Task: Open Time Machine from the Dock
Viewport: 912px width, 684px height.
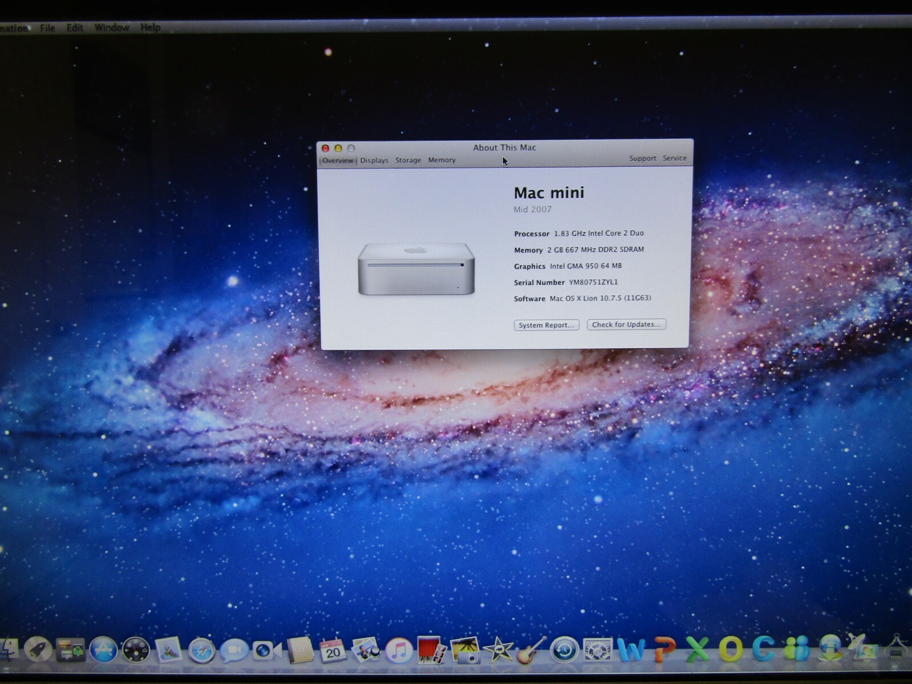Action: pyautogui.click(x=564, y=650)
